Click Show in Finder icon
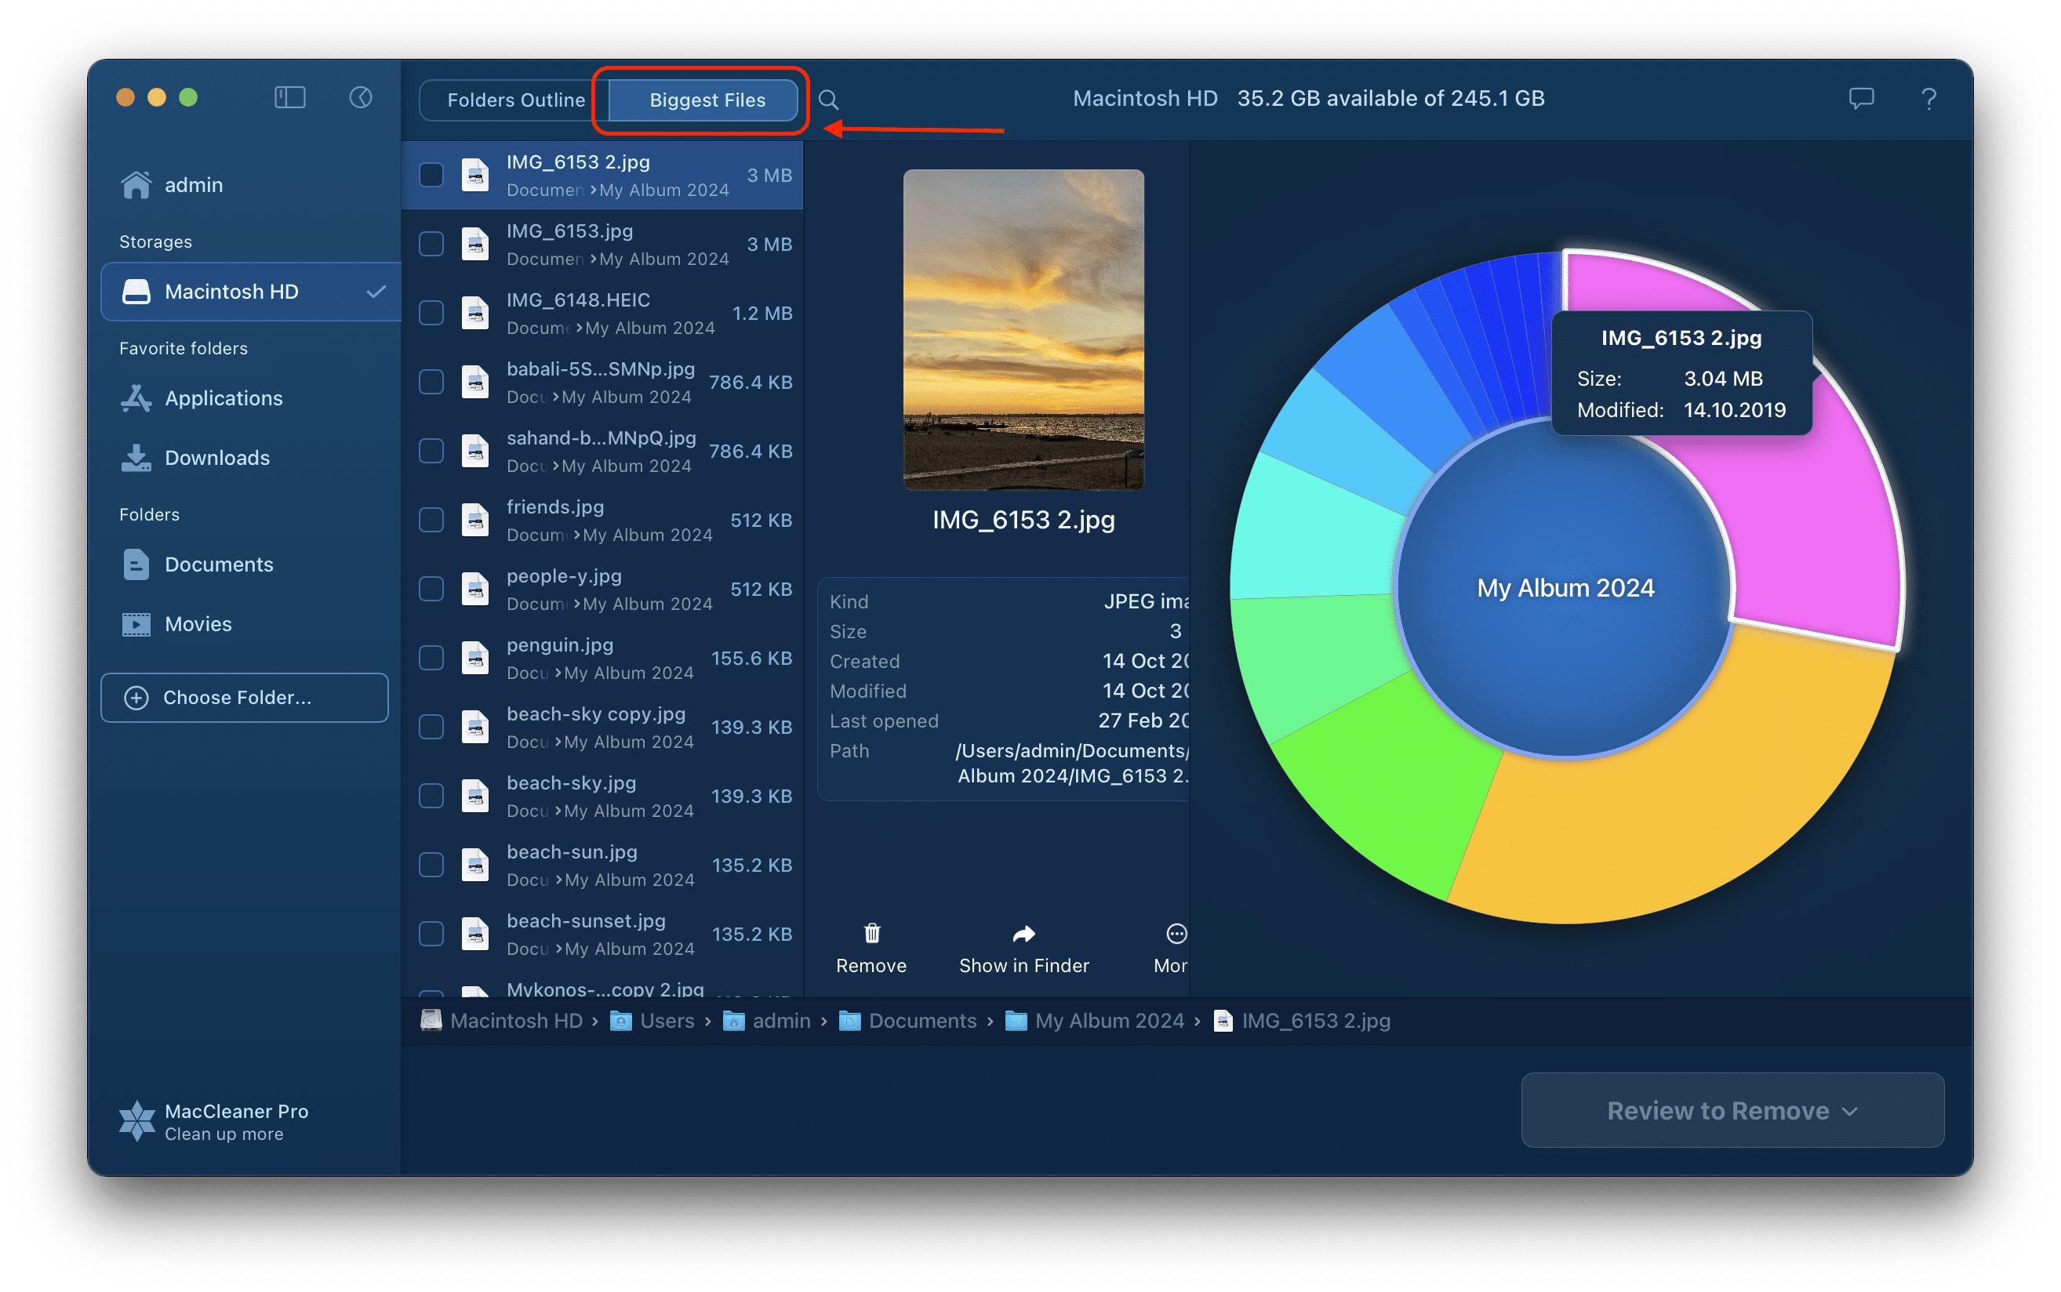The image size is (2061, 1292). coord(1024,935)
